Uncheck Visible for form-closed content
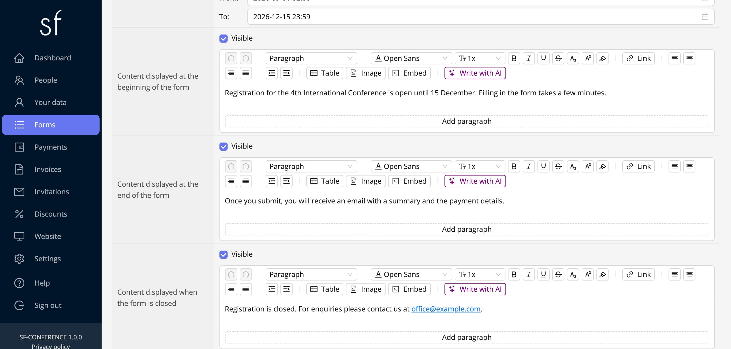The height and width of the screenshot is (349, 731). [x=223, y=254]
